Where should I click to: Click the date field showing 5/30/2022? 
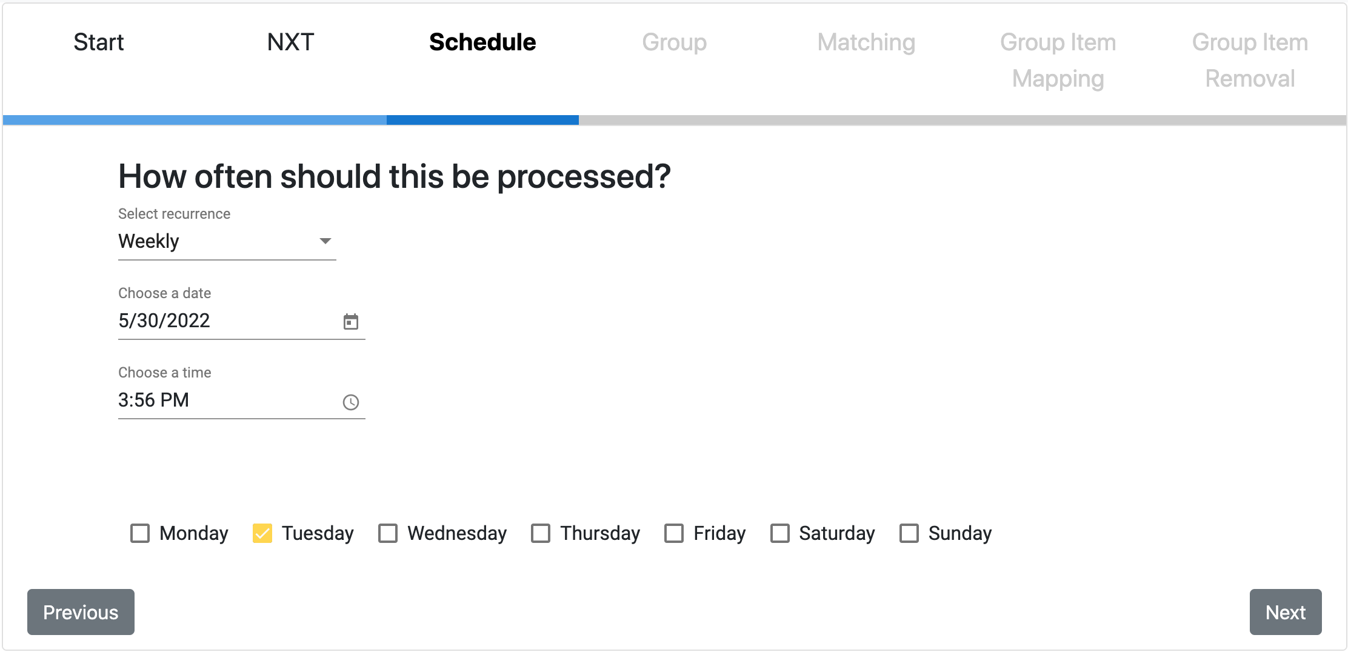pos(224,321)
